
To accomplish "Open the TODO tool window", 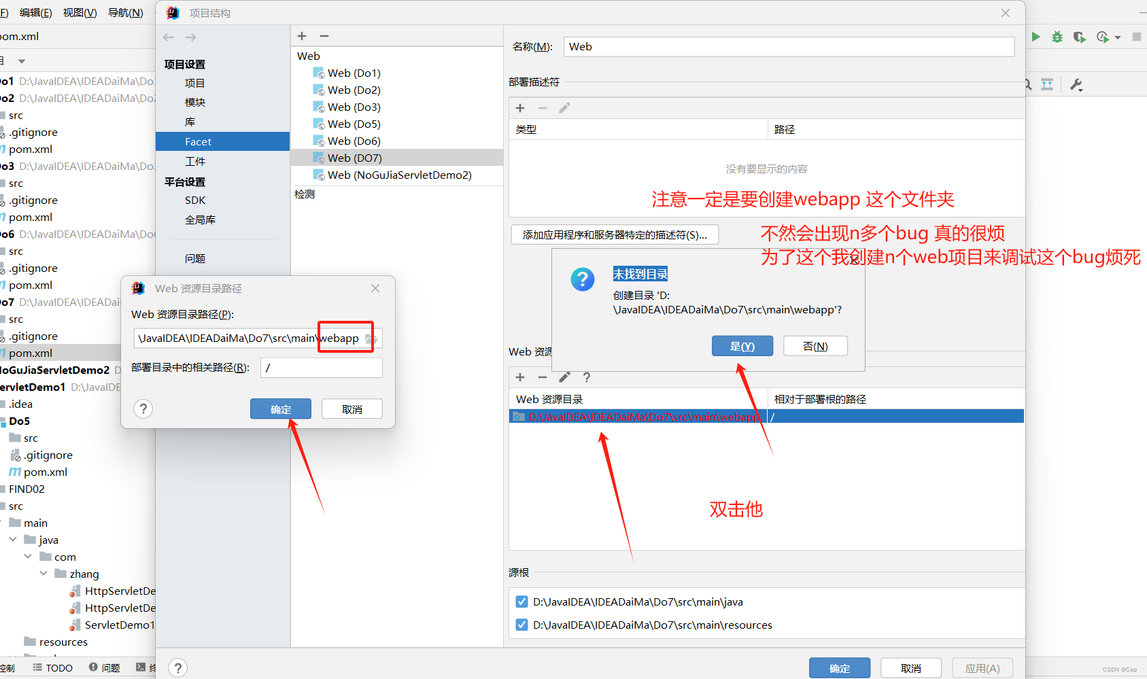I will (53, 668).
